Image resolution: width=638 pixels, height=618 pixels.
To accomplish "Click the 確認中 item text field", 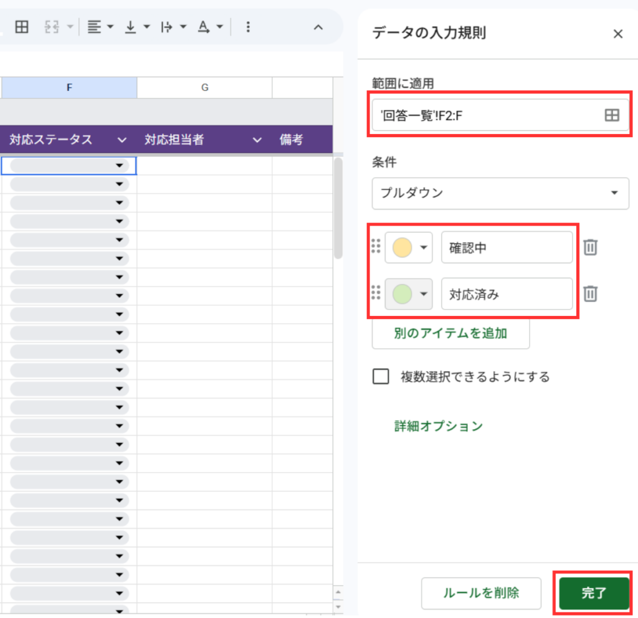I will coord(507,247).
